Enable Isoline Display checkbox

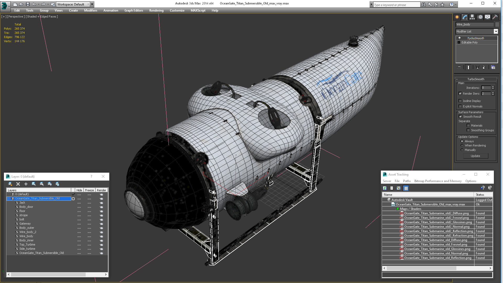(x=460, y=101)
